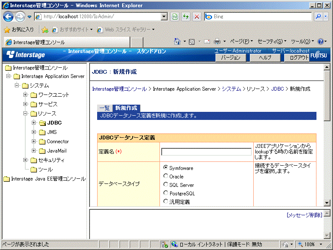Click the メッセージ削除 link

(304, 215)
